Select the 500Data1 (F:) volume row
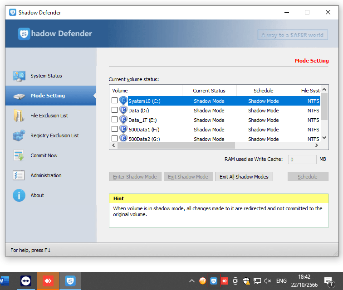343x290 pixels. (x=215, y=130)
